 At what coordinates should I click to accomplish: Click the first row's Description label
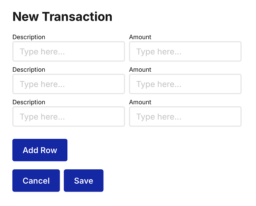coord(29,37)
